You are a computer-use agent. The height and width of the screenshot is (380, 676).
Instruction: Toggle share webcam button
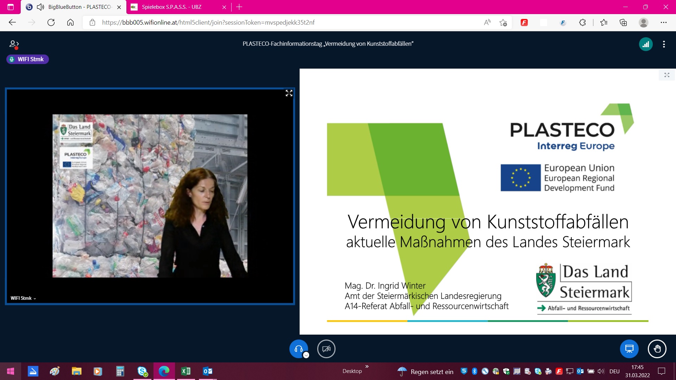click(x=326, y=349)
